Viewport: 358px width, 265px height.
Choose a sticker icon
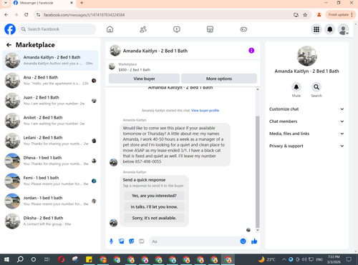132,241
